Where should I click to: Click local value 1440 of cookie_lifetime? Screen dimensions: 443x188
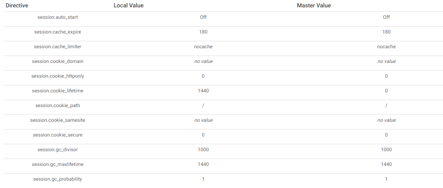(203, 91)
